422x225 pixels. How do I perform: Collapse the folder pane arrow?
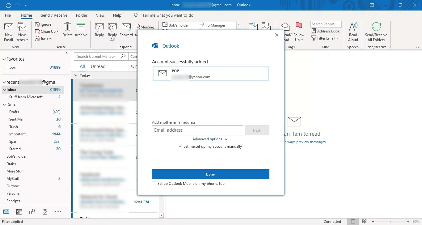[67, 53]
